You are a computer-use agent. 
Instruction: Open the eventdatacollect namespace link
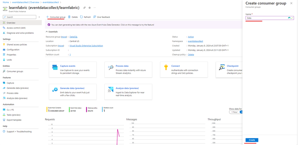click(196, 41)
